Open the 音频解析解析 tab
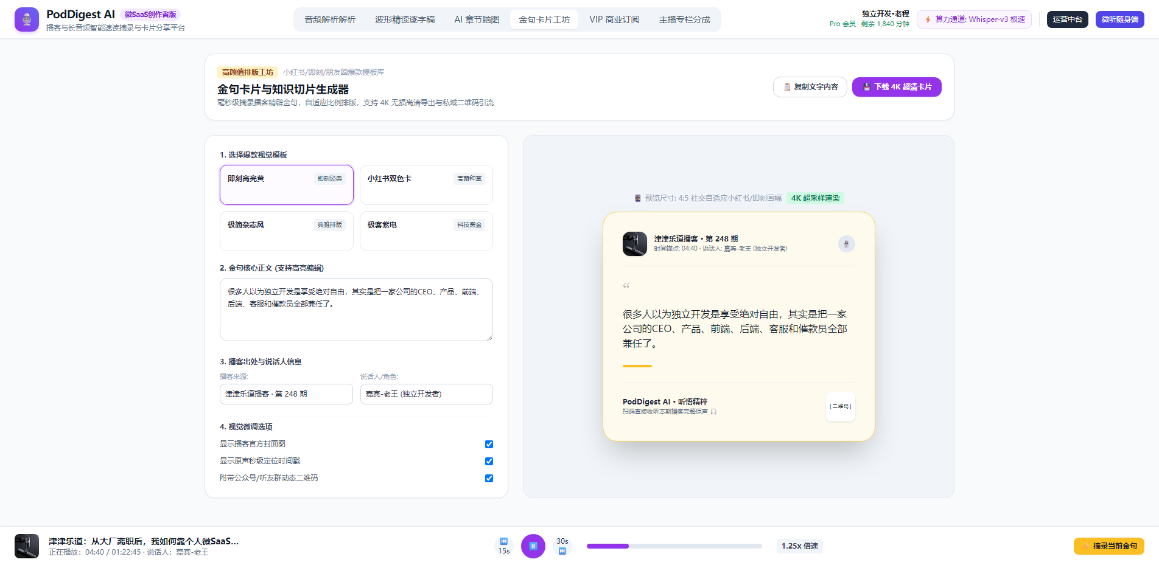Screen dimensions: 1159x565 click(x=330, y=19)
